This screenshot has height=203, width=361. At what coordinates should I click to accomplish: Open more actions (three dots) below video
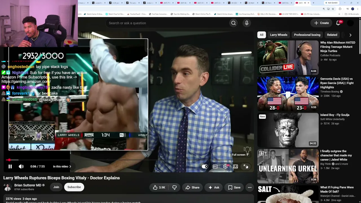point(250,187)
